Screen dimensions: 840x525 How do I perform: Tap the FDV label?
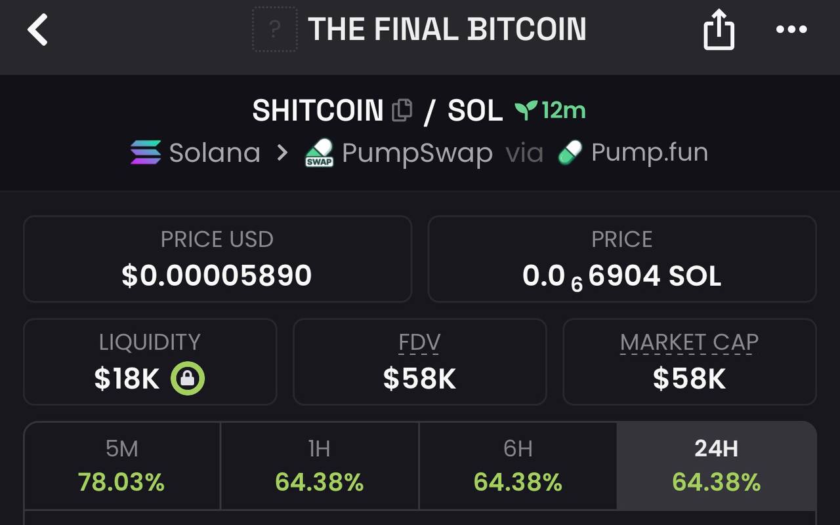click(419, 342)
